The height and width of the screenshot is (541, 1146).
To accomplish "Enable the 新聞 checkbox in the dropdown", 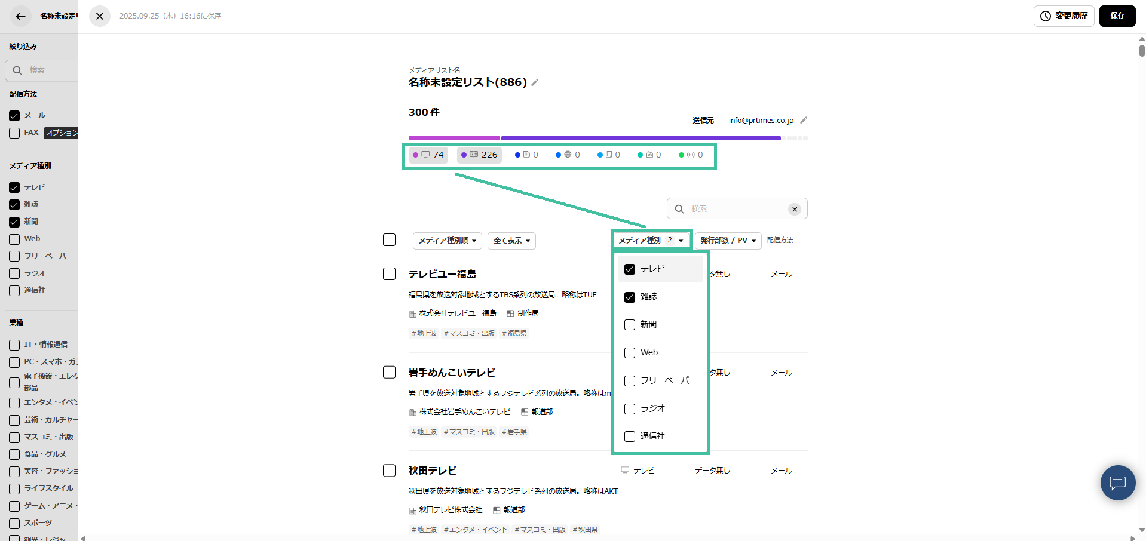I will pyautogui.click(x=629, y=324).
